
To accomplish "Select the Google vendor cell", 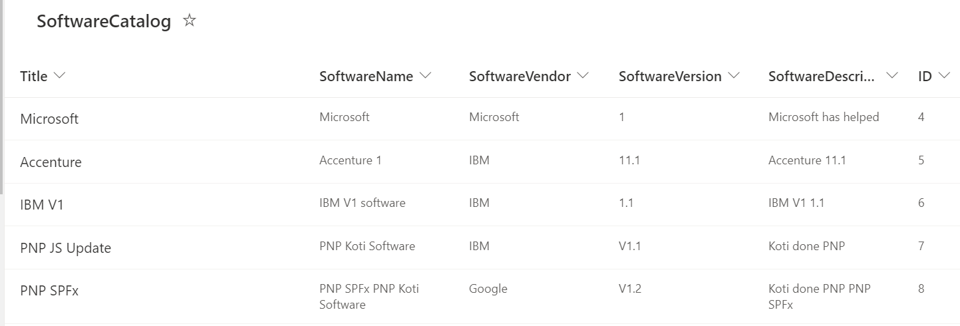I will click(488, 289).
